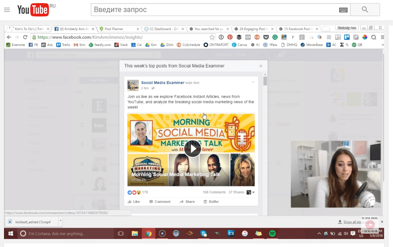Open the Slack bookmark
The image size is (393, 247).
coord(121,45)
